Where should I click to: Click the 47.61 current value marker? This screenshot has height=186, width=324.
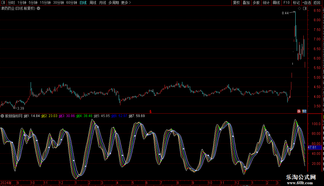(x=315, y=147)
